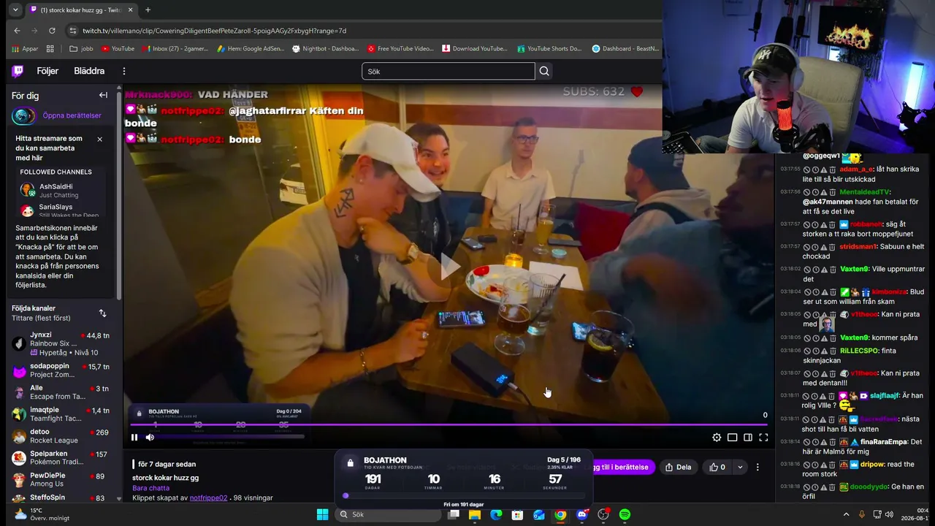Image resolution: width=935 pixels, height=526 pixels.
Task: Open the Download YouTube bookmark
Action: click(475, 49)
